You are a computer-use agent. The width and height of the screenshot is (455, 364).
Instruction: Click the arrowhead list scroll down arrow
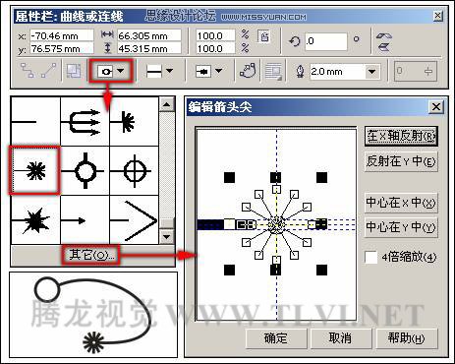(167, 236)
